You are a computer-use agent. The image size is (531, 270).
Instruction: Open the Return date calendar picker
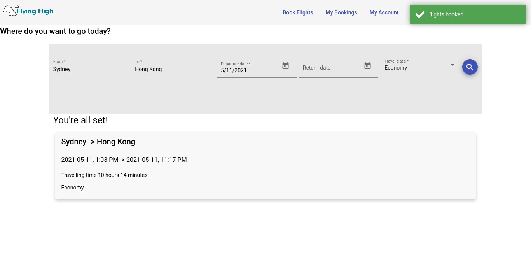[x=367, y=66]
